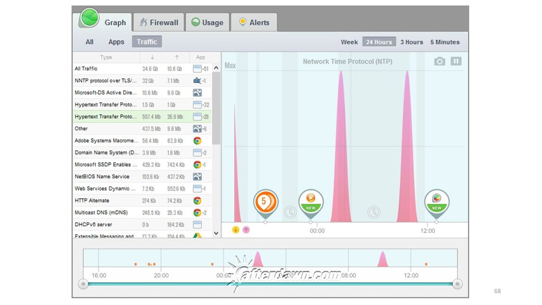
Task: Toggle the pink upload arrow indicator
Action: tap(246, 230)
